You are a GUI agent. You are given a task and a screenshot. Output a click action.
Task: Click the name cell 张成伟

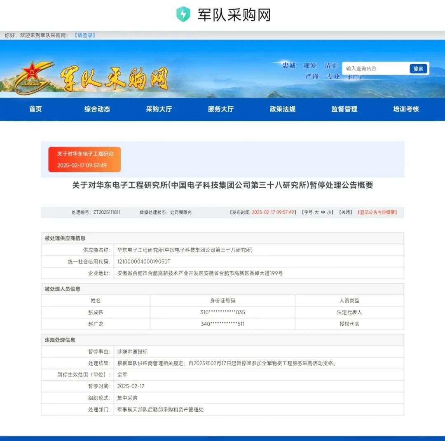click(x=96, y=312)
